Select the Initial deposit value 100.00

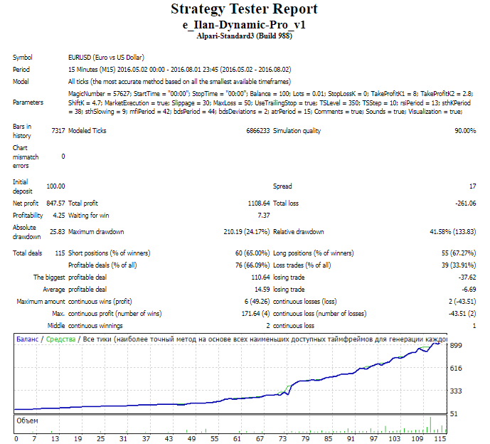(x=55, y=186)
